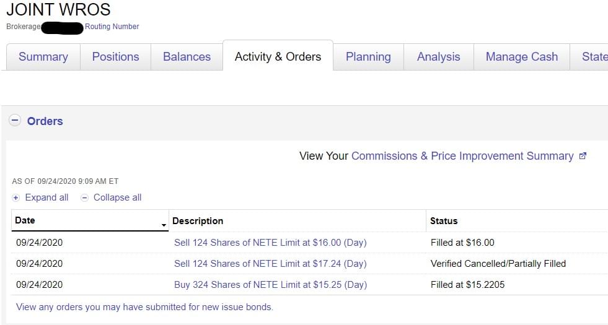Open the Sell 124 NETE at $16.00 order
Screen dimensions: 608x325
[x=270, y=243]
